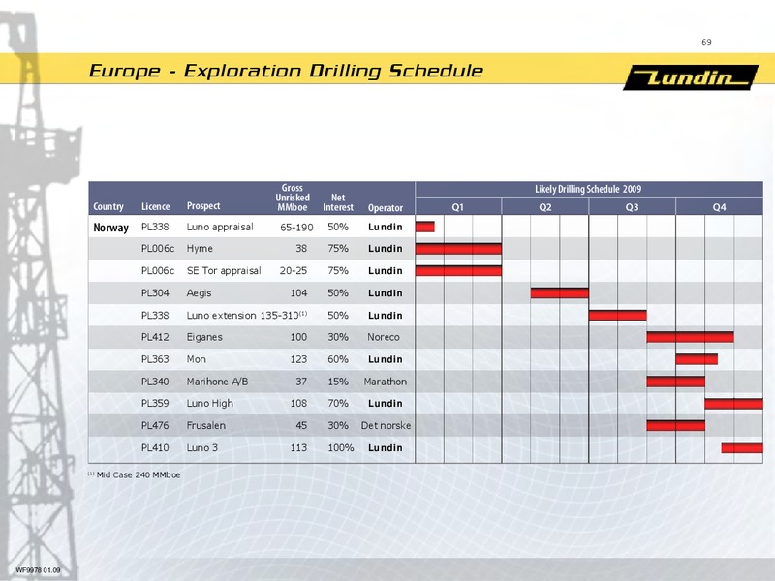Select the 'PL363' licence cell
775x581 pixels.
155,359
